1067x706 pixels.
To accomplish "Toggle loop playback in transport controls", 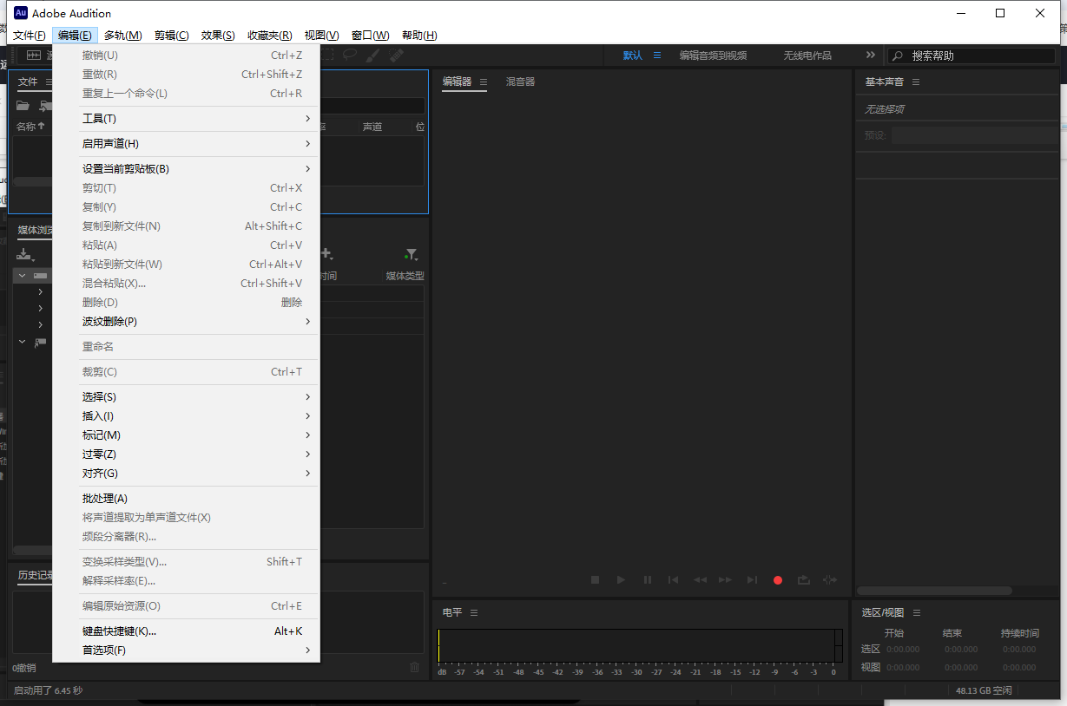I will [803, 579].
